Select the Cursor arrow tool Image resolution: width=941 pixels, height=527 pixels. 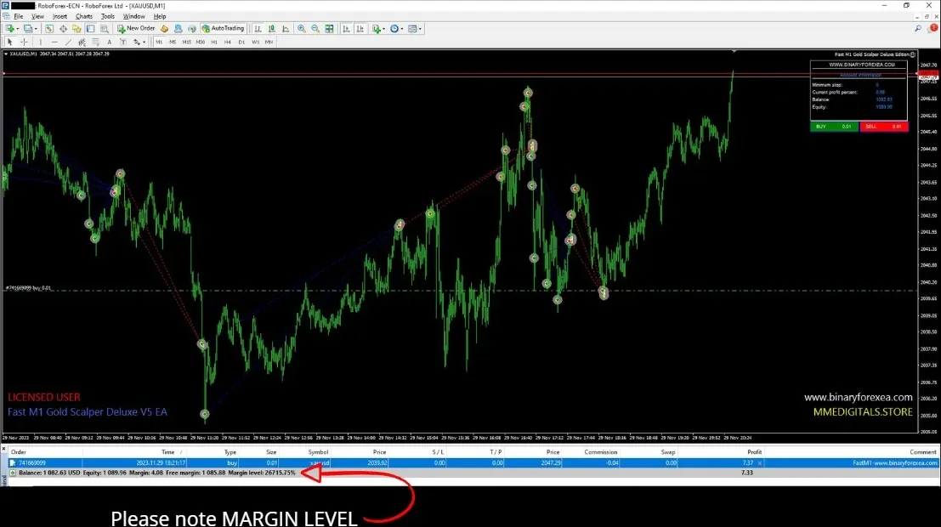tap(9, 42)
